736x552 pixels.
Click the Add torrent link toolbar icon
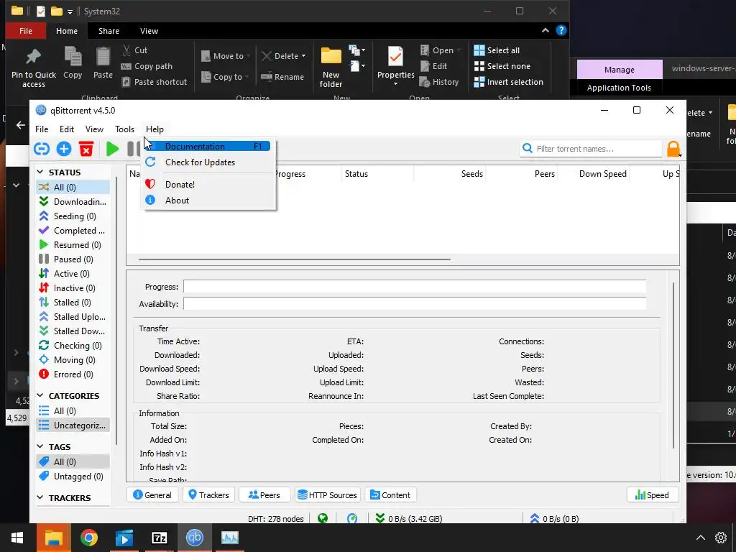coord(42,149)
